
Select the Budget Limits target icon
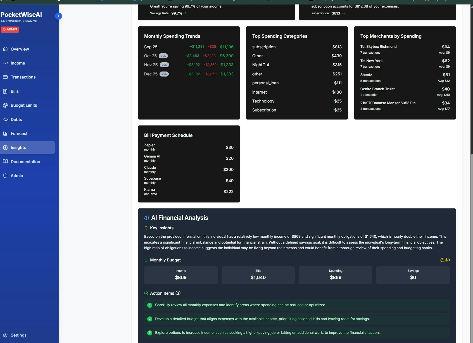(6, 105)
